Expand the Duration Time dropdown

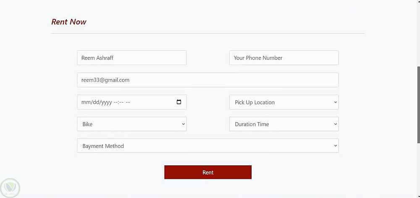tap(284, 124)
